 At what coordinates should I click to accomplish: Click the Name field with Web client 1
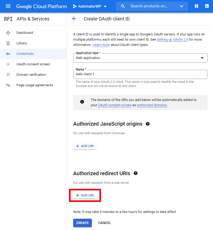click(140, 74)
